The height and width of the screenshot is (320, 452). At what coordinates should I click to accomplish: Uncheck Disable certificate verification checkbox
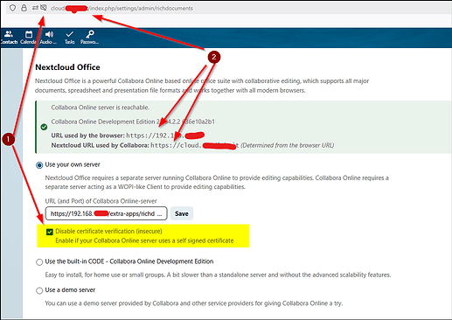coord(50,232)
